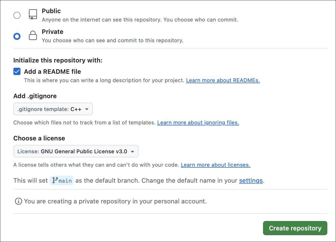Screen dimensions: 336x242
Task: Open the Learn more about READMEs link
Action: (223, 80)
